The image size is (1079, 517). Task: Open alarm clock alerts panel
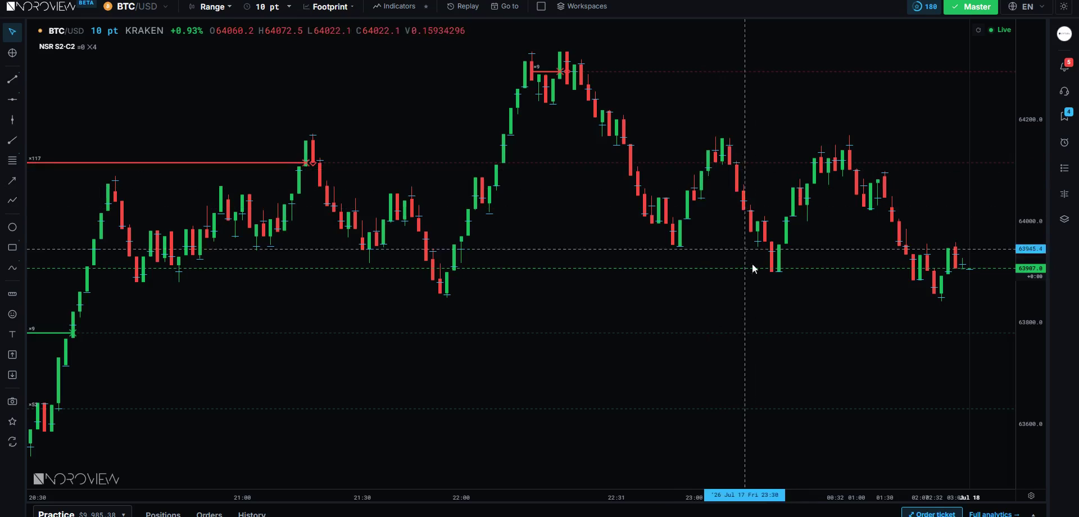click(x=1064, y=142)
